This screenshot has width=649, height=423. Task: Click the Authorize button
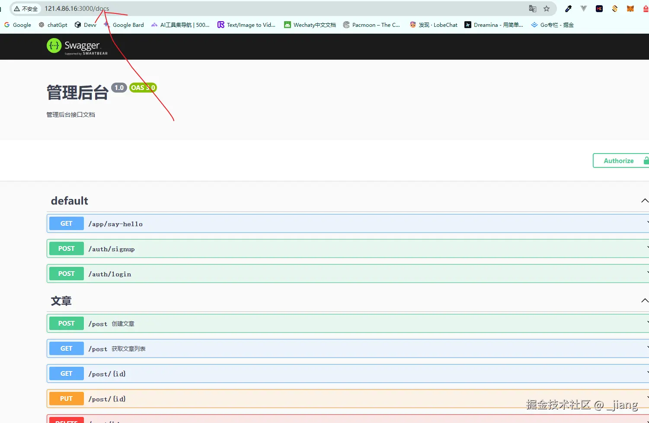[621, 160]
